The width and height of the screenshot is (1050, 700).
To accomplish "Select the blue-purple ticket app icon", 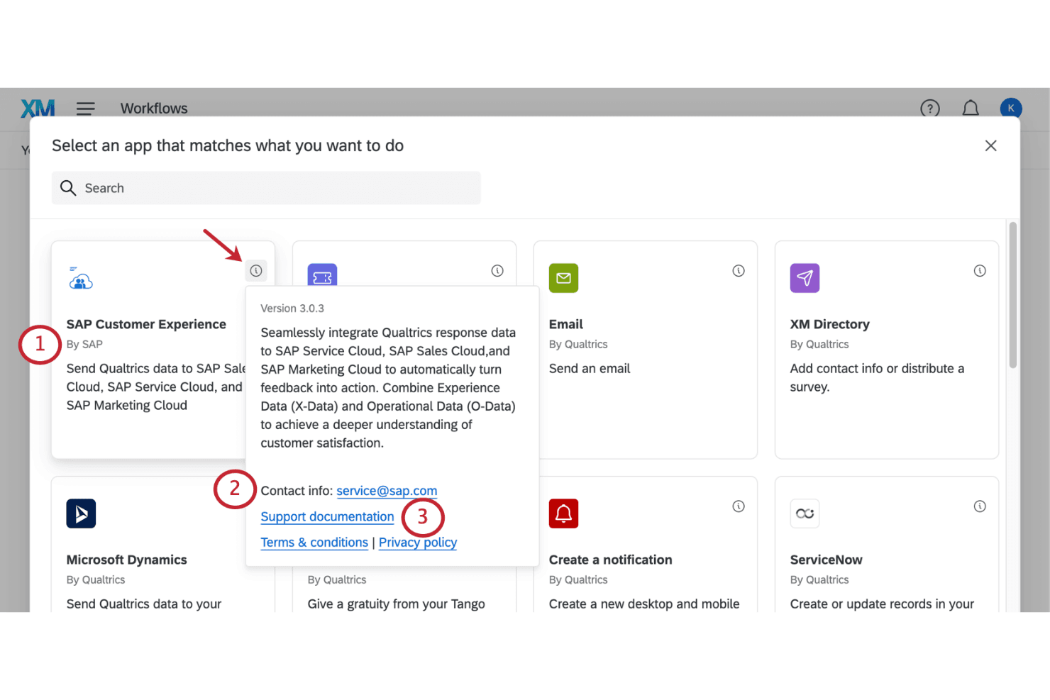I will click(322, 275).
